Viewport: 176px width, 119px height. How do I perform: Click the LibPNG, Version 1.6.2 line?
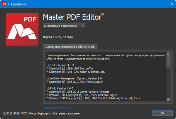(x=60, y=88)
